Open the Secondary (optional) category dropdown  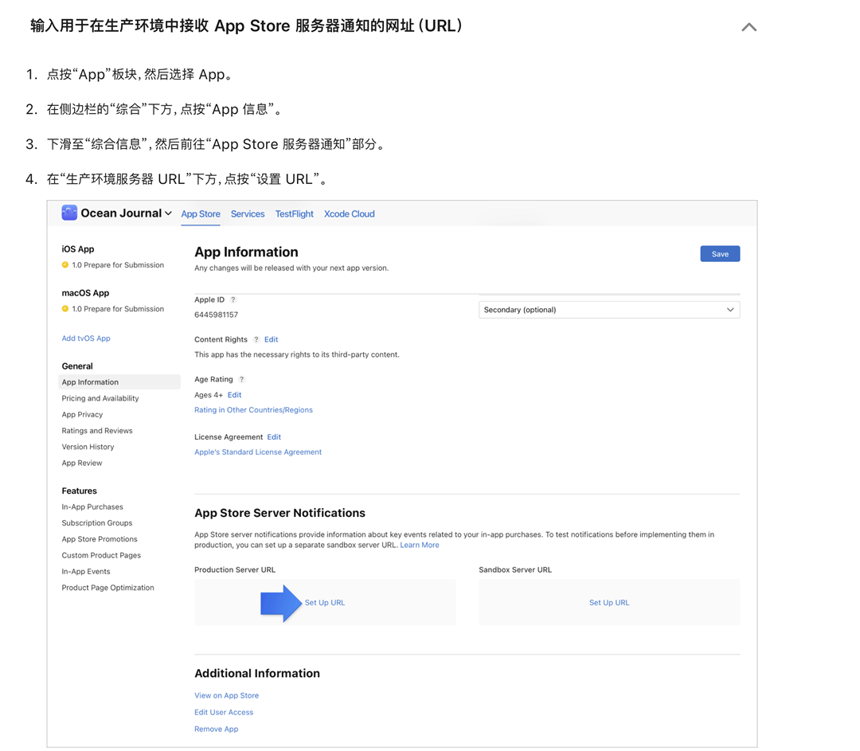(x=609, y=310)
